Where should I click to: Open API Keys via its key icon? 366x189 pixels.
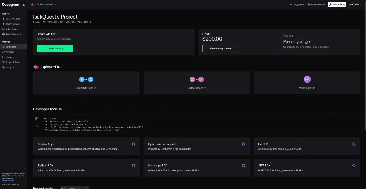(3, 52)
